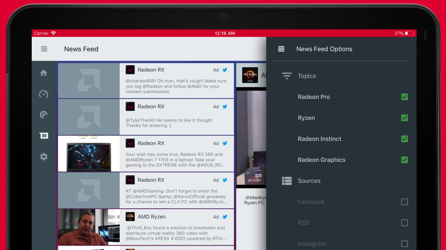The height and width of the screenshot is (250, 446).
Task: Open tweet text starting '@charles4691 Oh man'
Action: (x=176, y=86)
